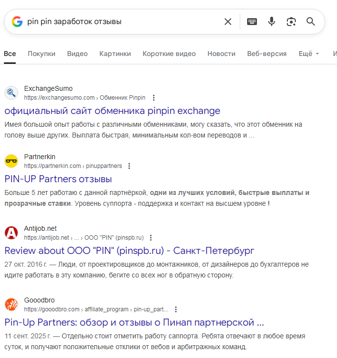The height and width of the screenshot is (358, 337).
Task: Click the Google logo in search bar
Action: tap(17, 22)
